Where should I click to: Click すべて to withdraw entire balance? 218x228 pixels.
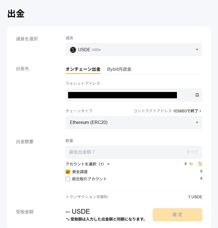[192, 152]
